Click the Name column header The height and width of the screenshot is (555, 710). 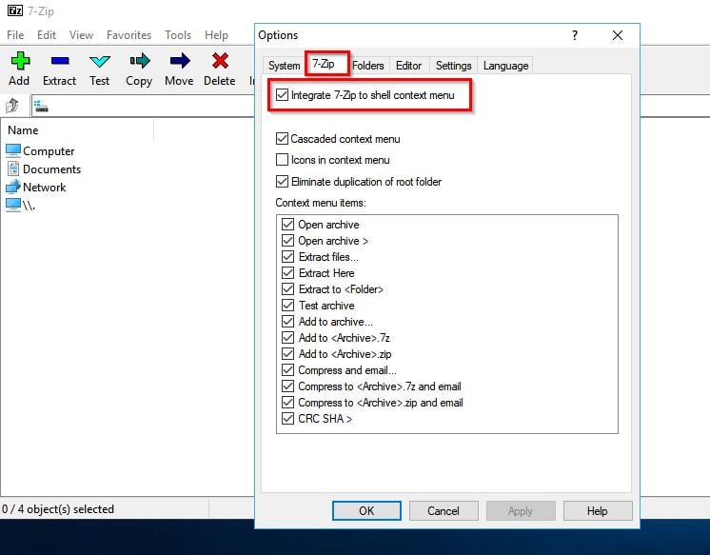coord(78,130)
